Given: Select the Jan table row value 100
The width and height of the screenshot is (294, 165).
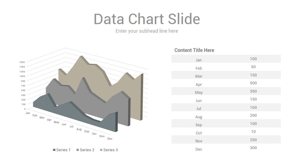Looking at the screenshot, I should [x=253, y=59].
